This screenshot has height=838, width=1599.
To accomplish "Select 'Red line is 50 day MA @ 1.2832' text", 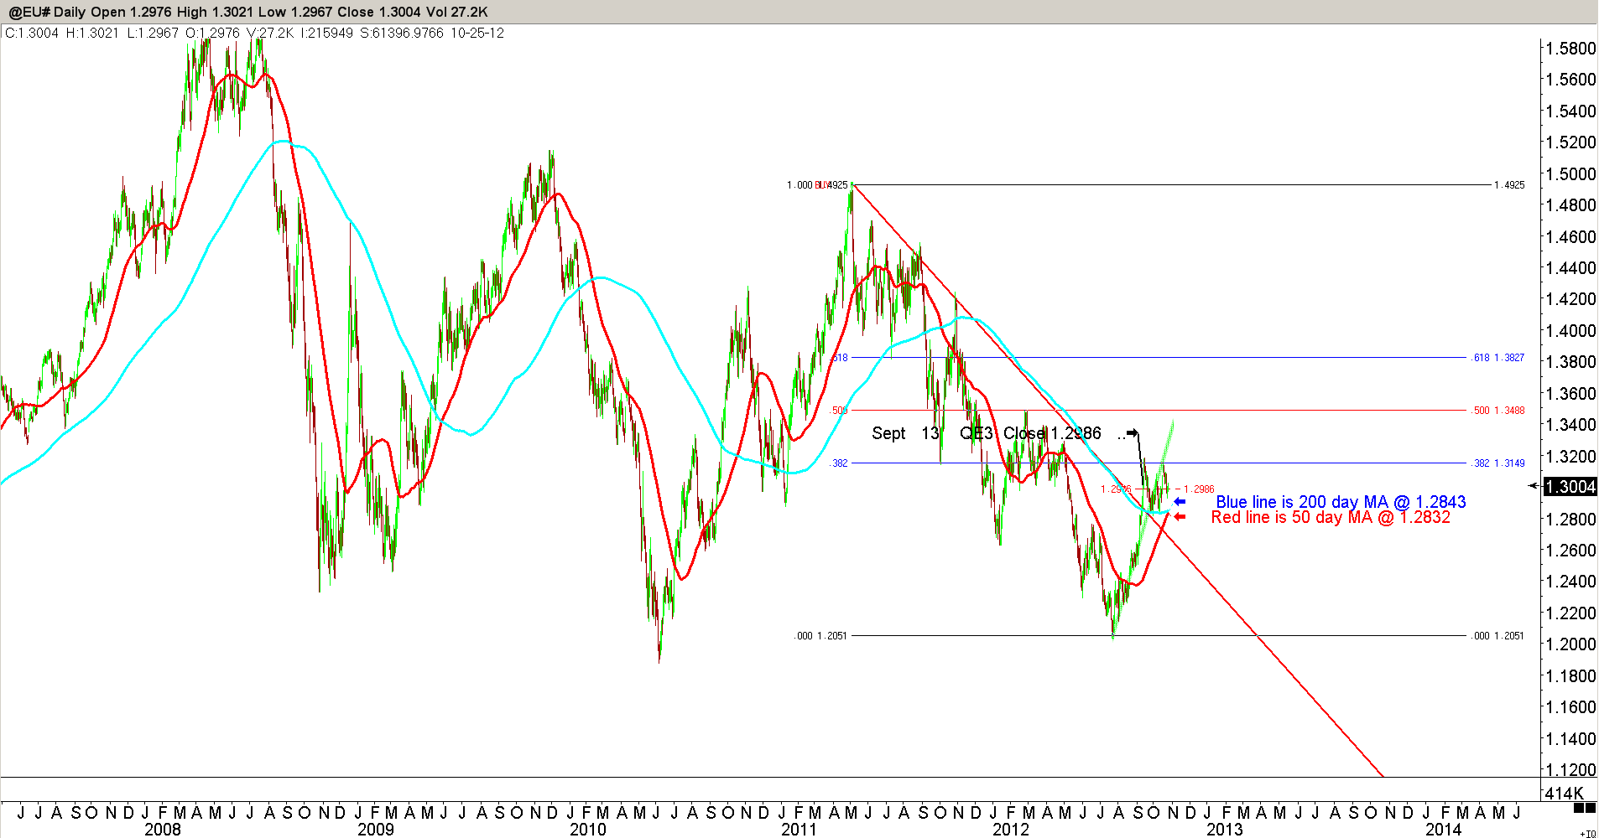I will 1331,517.
